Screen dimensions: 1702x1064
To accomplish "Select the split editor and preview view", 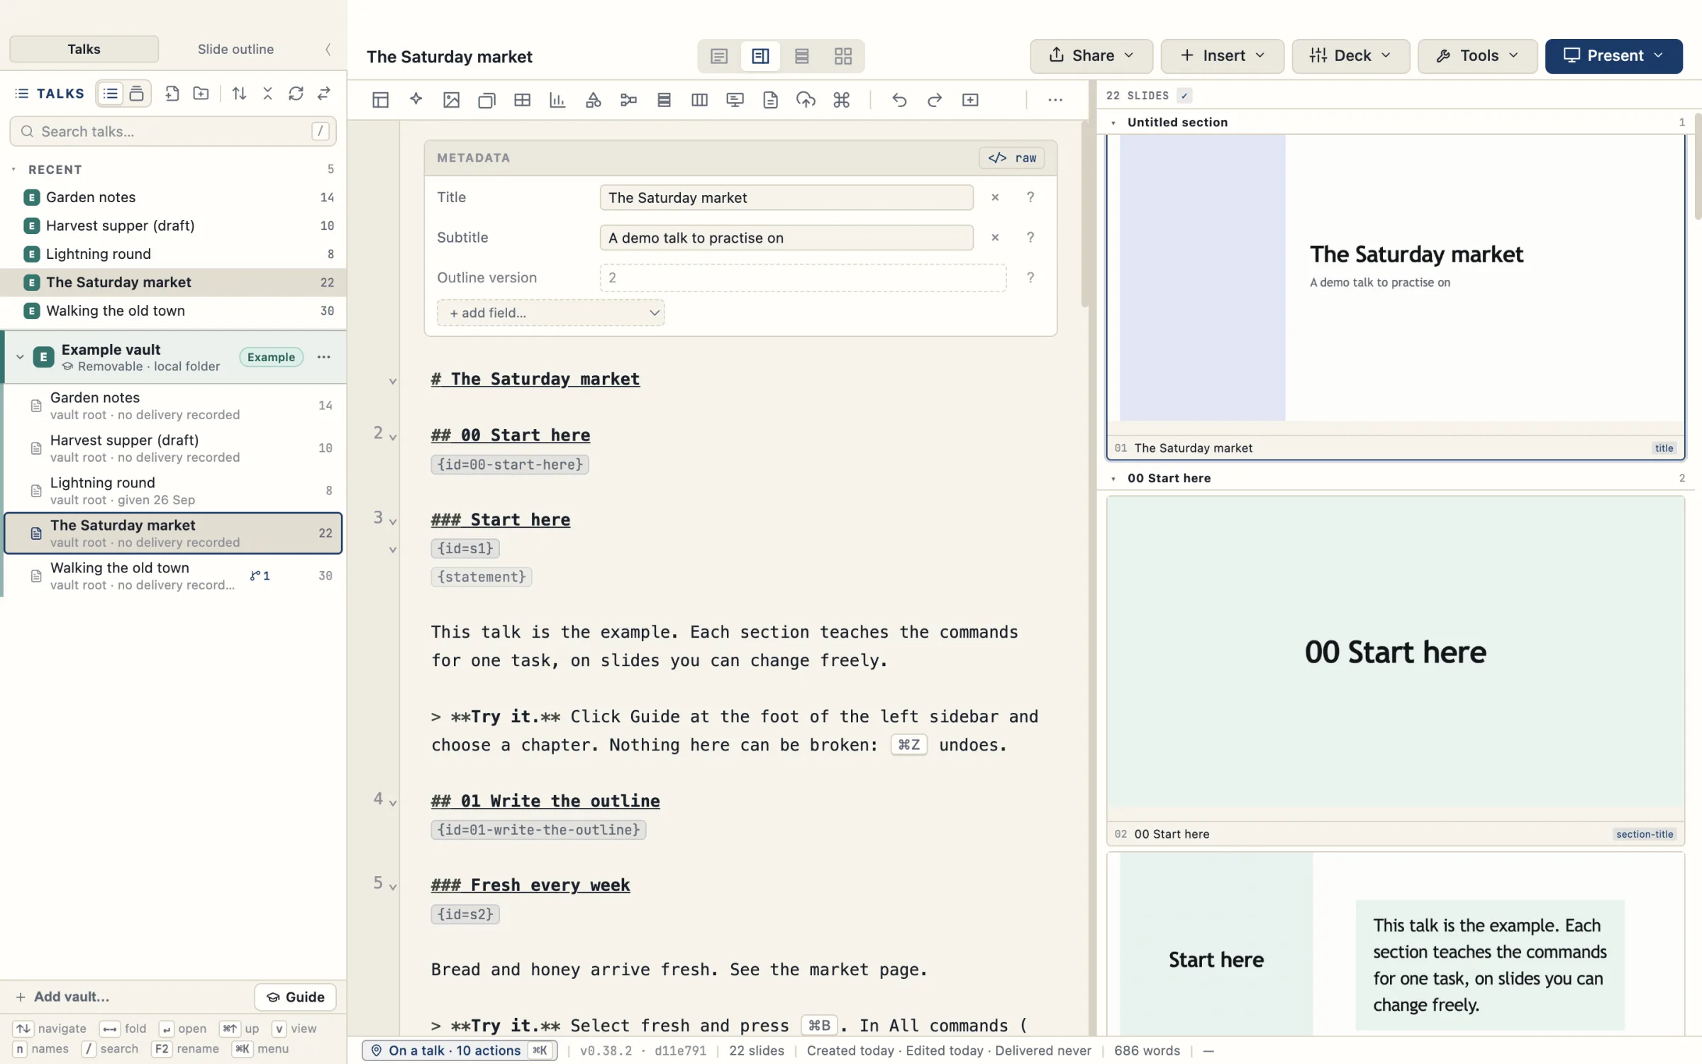I will coord(760,56).
